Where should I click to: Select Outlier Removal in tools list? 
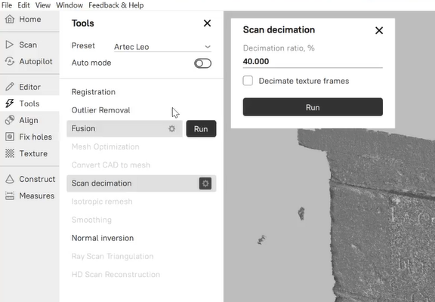tap(100, 110)
